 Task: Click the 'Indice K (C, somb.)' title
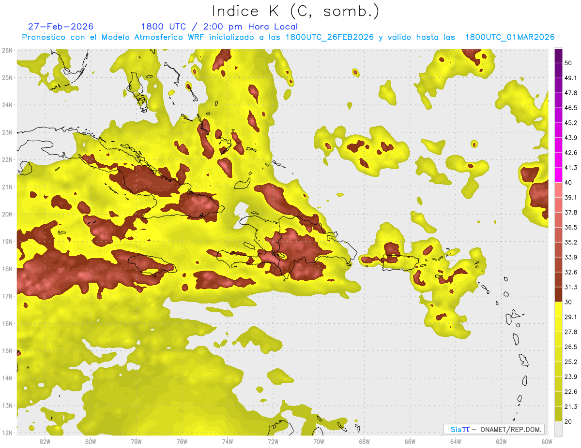click(x=296, y=11)
